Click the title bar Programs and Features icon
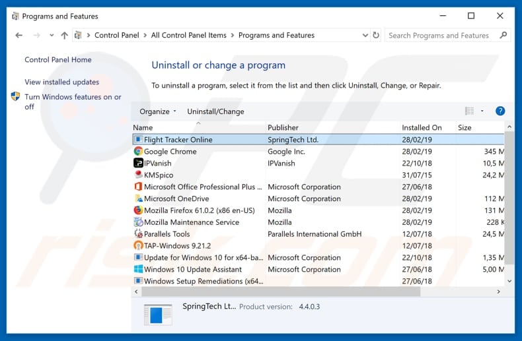Image resolution: width=522 pixels, height=341 pixels. (x=15, y=16)
